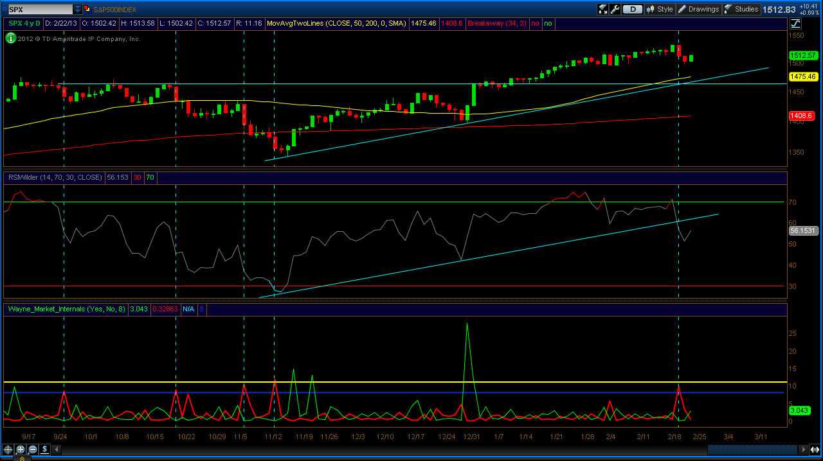Click the RSIWilder study label
Screen dimensions: 823x461
(x=55, y=177)
